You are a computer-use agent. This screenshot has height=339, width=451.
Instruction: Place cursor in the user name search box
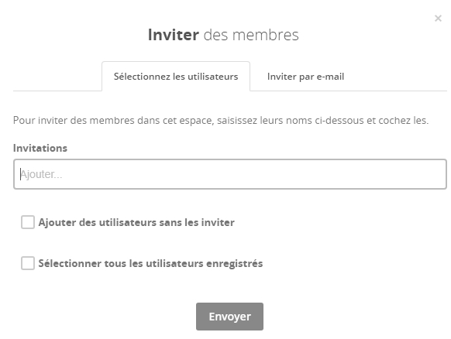pos(230,174)
